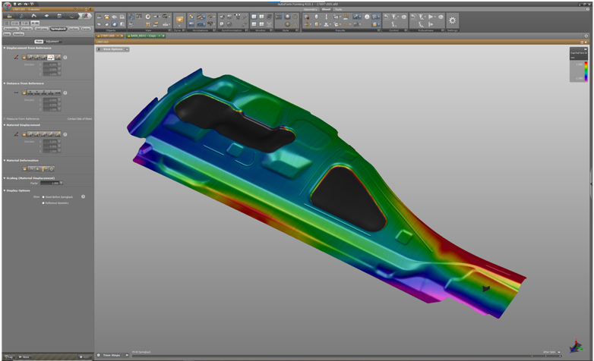Click the fit-to-view icon in View group
This screenshot has width=594, height=361.
click(148, 24)
